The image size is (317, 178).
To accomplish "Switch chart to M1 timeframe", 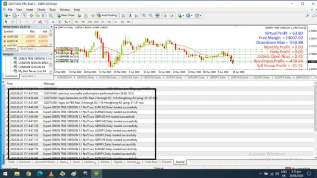I will [x=77, y=22].
